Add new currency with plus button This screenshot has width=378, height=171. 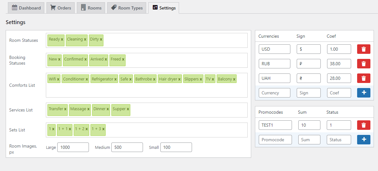(x=363, y=93)
